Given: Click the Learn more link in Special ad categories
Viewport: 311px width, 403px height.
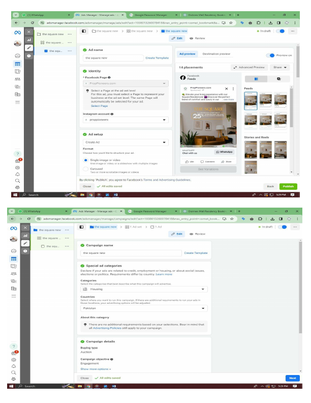Looking at the screenshot, I should tap(164, 274).
